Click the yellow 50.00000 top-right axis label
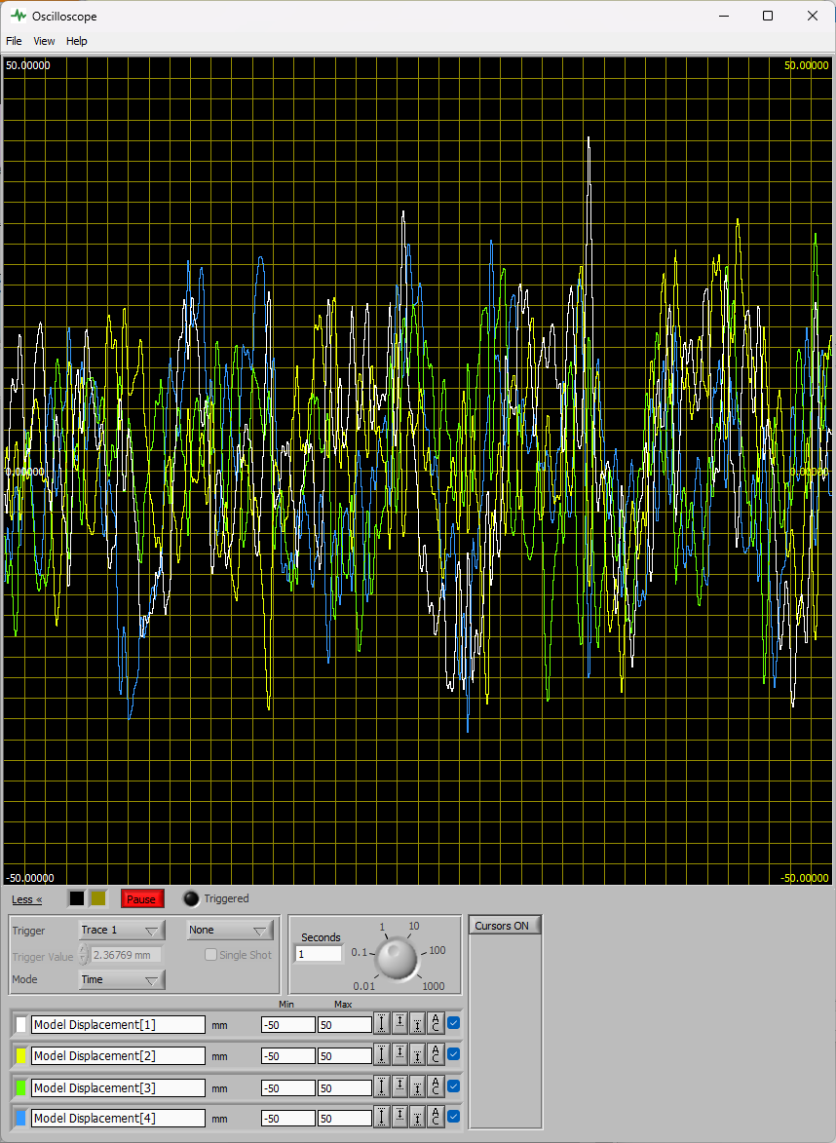The image size is (836, 1143). pyautogui.click(x=806, y=65)
